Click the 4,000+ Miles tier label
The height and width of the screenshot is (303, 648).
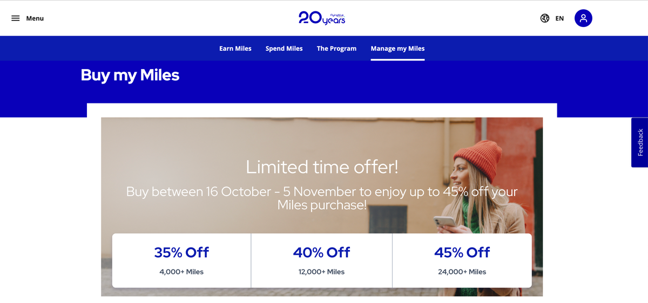tap(181, 272)
